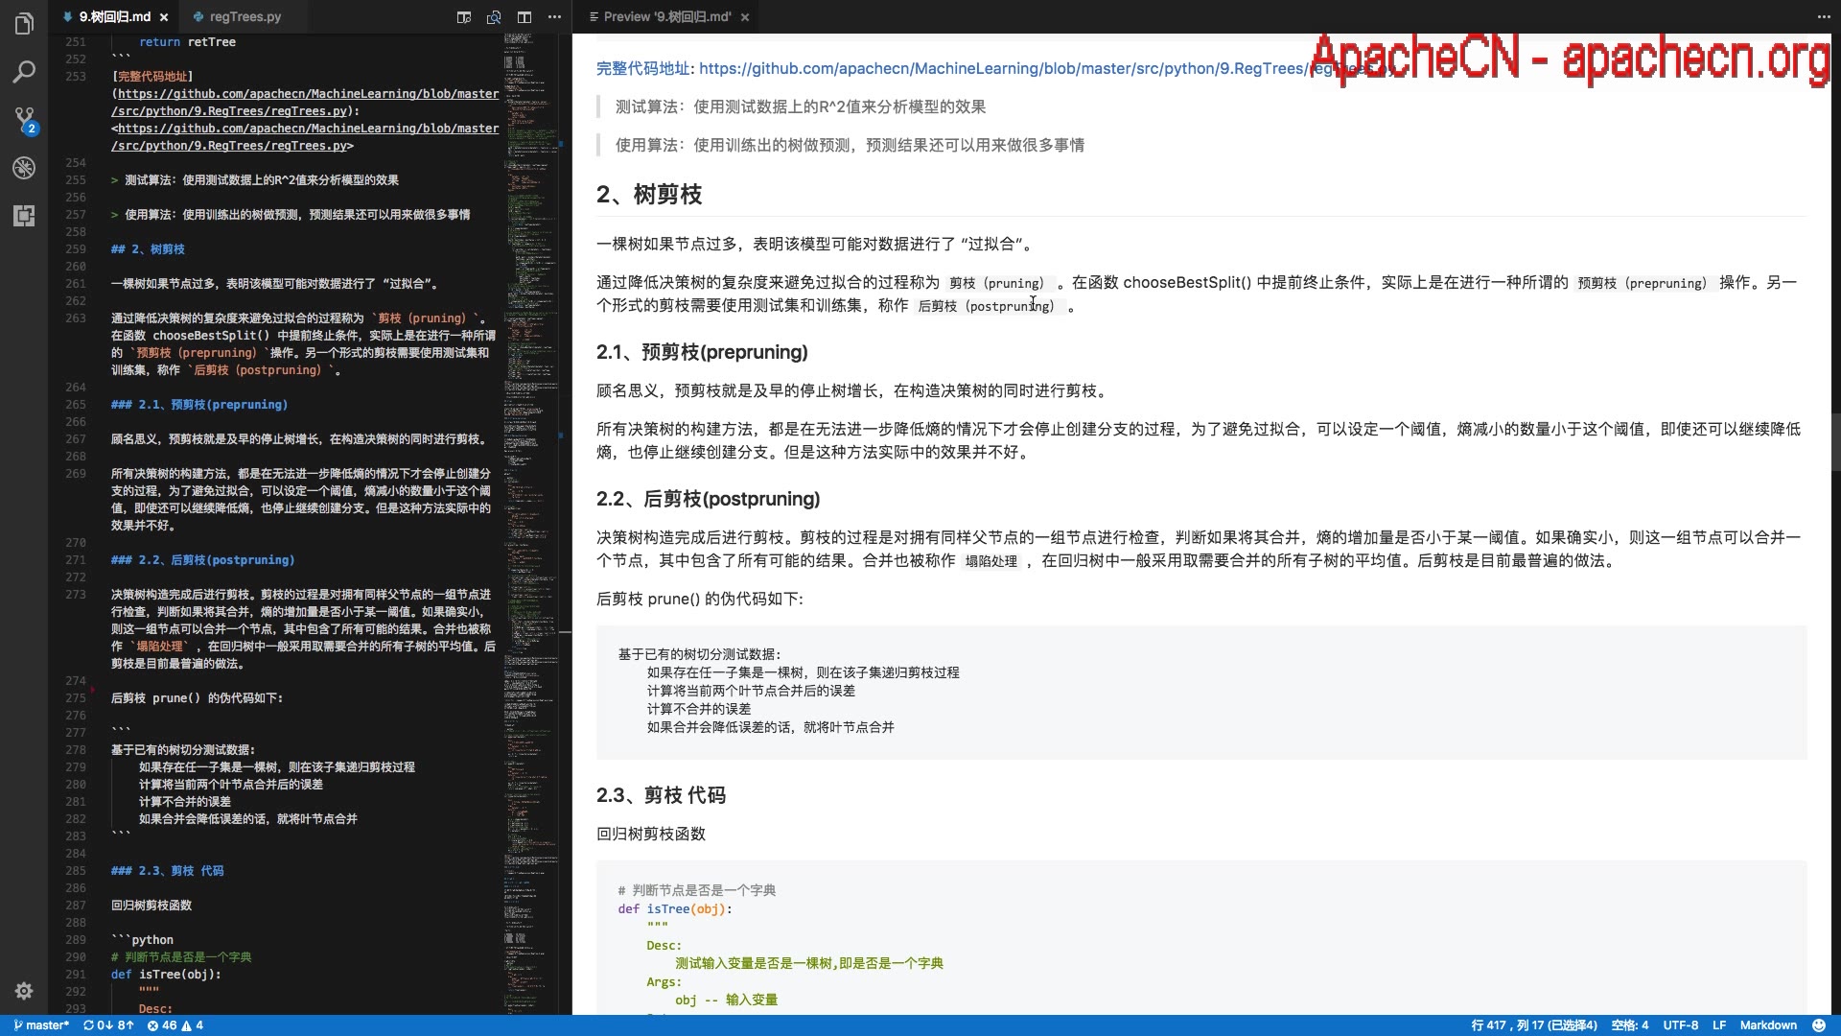Viewport: 1841px width, 1036px height.
Task: Click the '2.1、预剪枝(prepruning)' heading in the preview
Action: click(x=702, y=352)
